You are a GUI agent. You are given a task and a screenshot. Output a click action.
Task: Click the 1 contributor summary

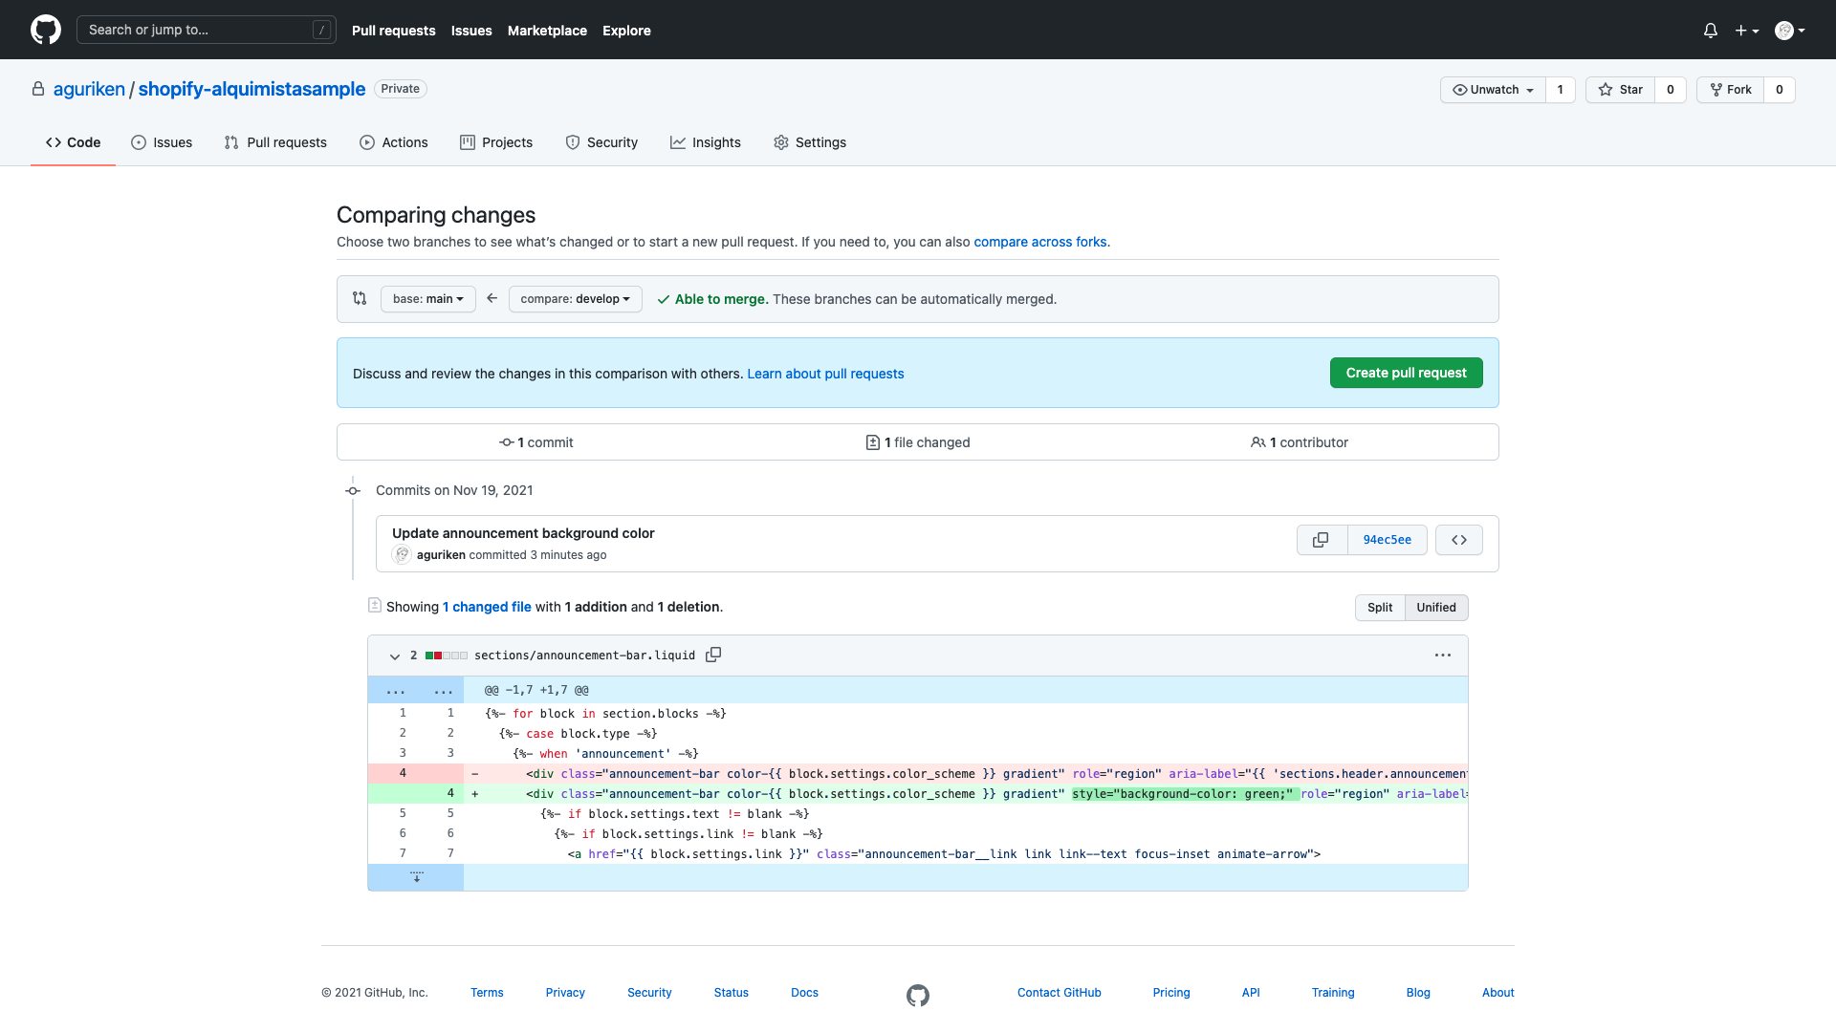[1299, 442]
